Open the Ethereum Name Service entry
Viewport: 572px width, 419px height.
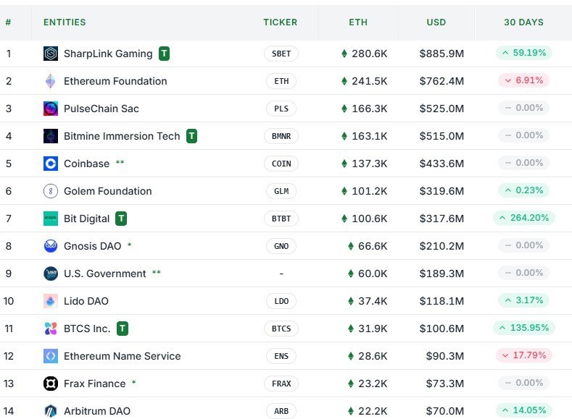tap(122, 356)
